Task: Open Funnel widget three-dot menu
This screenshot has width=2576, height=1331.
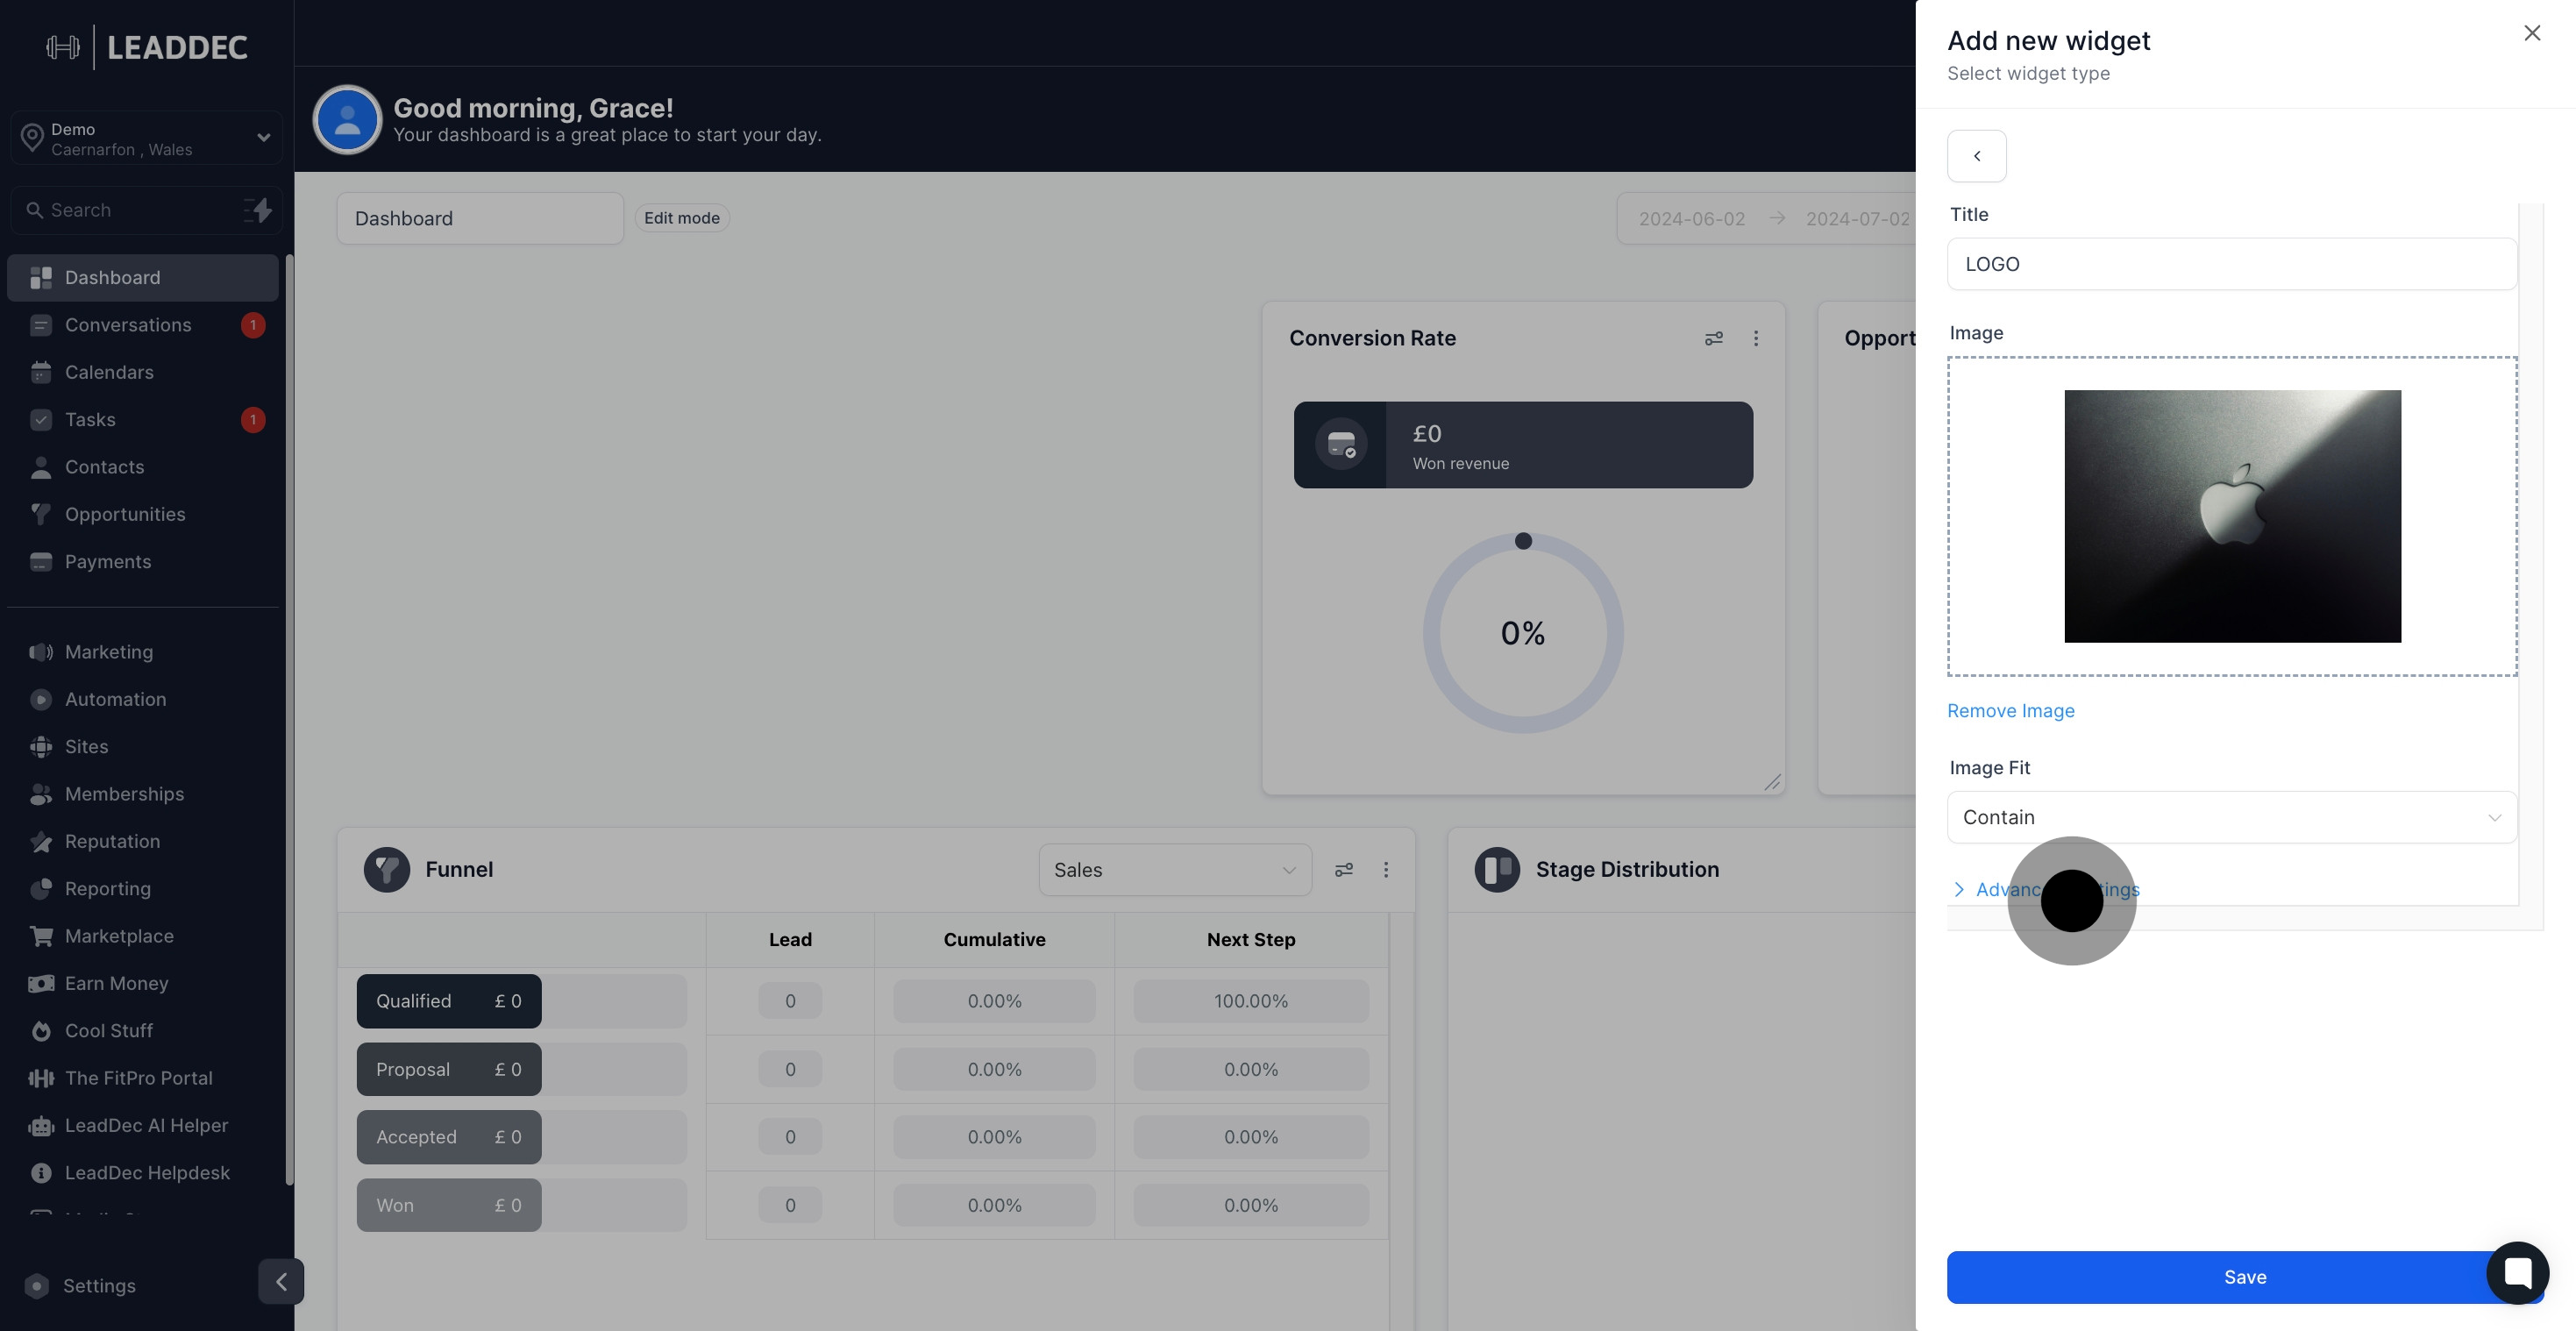Action: (1385, 870)
